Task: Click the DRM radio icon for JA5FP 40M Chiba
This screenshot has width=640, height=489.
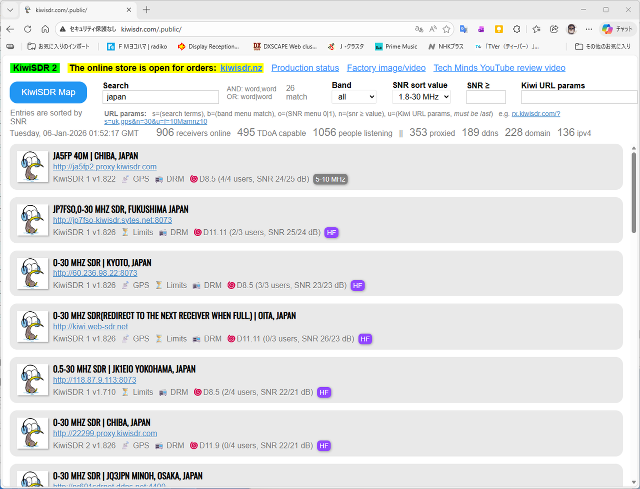Action: pos(159,179)
